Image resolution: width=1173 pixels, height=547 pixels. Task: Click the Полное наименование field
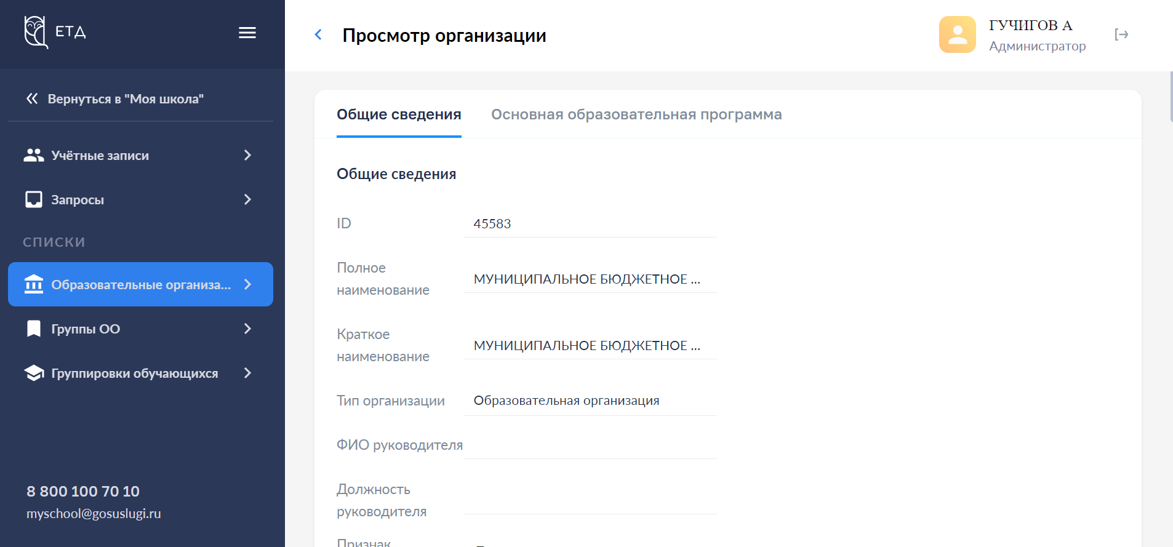click(589, 279)
